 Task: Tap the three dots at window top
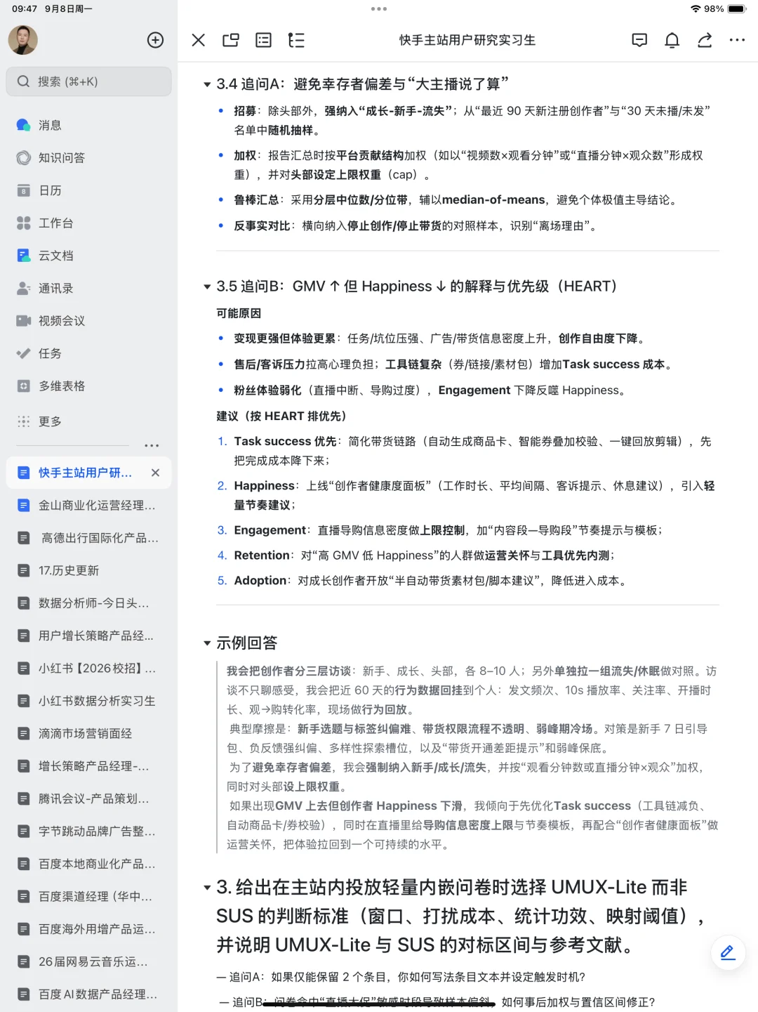click(379, 9)
